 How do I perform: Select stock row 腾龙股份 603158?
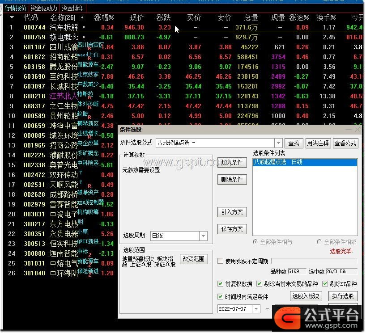(183, 67)
